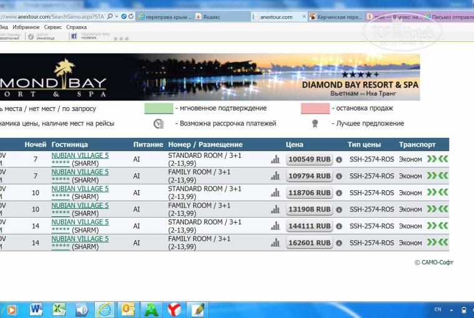Show info icon next to 118706 RUB
The width and height of the screenshot is (474, 318).
(339, 193)
